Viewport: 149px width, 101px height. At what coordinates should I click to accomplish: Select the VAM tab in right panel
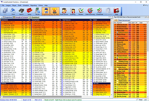(116, 20)
